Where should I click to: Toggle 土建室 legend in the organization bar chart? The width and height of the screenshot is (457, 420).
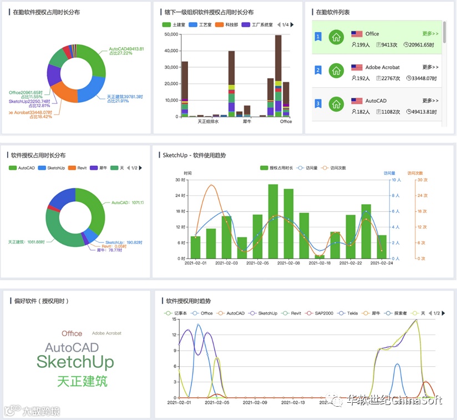coord(174,25)
